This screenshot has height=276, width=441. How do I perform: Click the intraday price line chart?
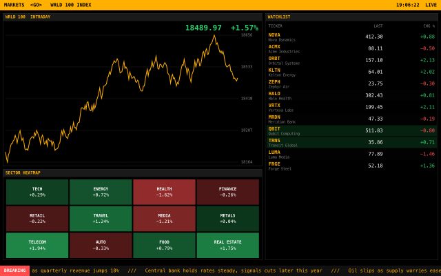tap(121, 99)
